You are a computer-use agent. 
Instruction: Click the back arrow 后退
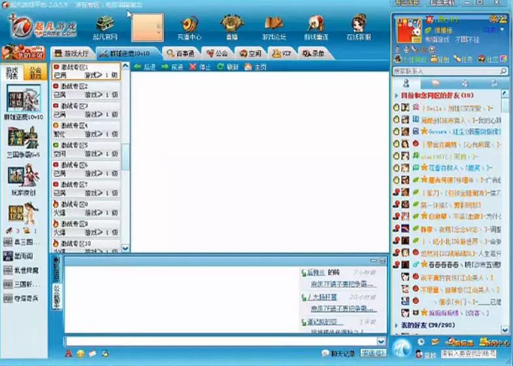(x=144, y=67)
